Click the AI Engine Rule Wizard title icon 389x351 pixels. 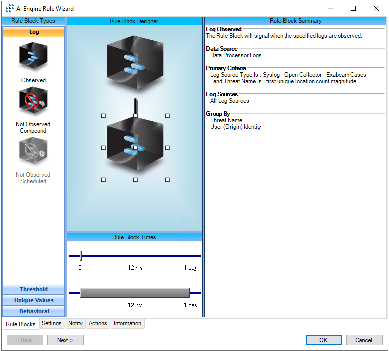point(10,8)
